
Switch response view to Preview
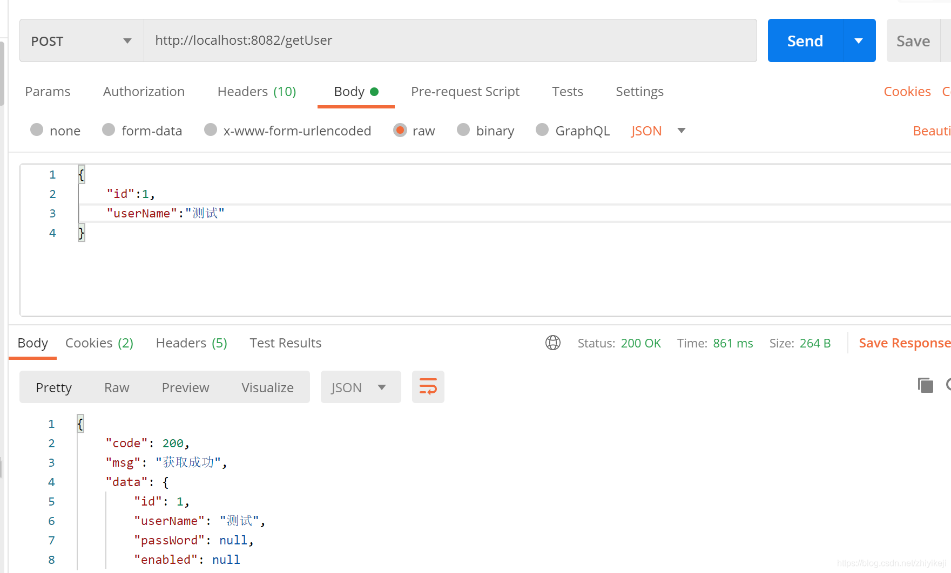click(x=185, y=387)
